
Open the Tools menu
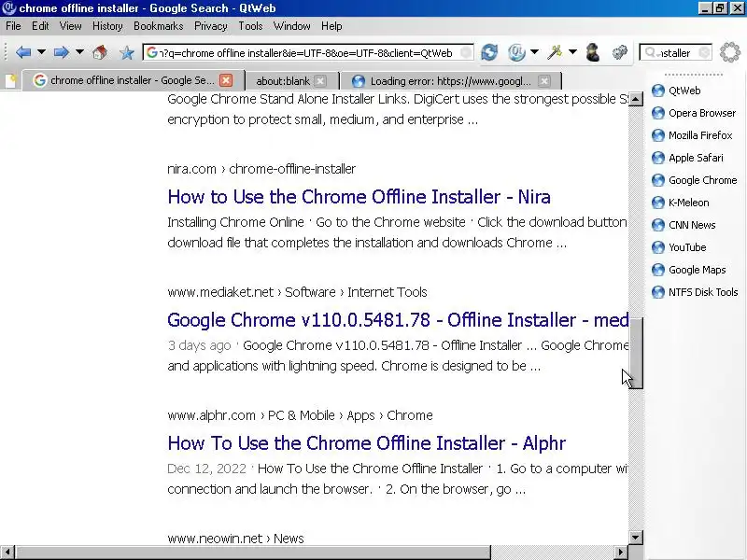(250, 26)
